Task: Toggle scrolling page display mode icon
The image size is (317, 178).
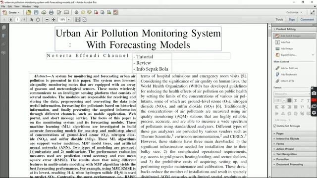Action: (78, 20)
